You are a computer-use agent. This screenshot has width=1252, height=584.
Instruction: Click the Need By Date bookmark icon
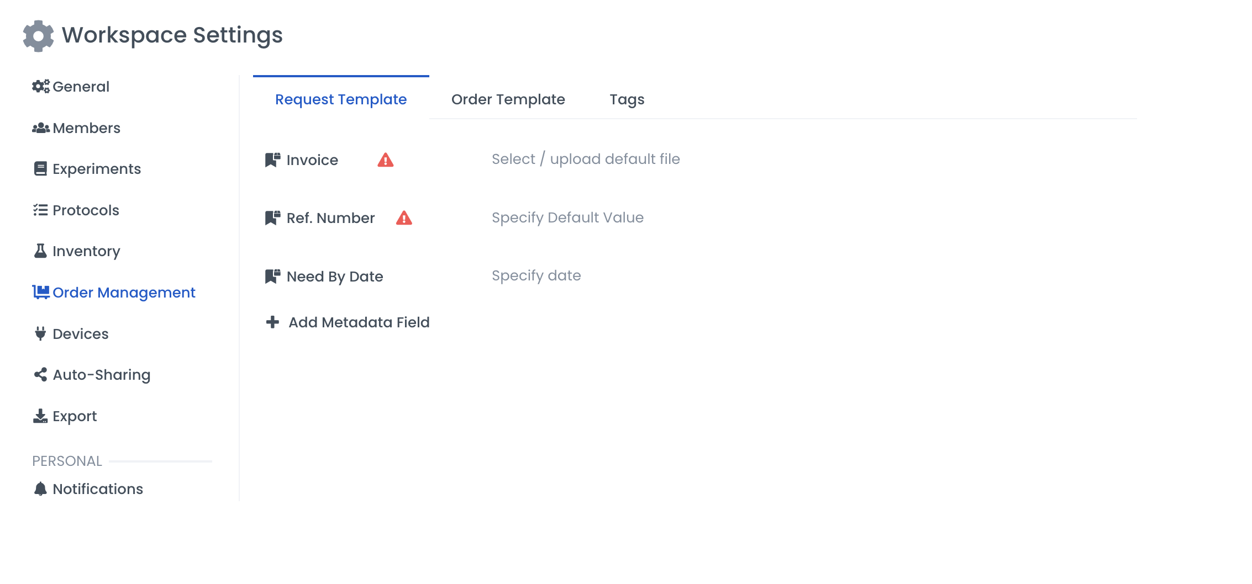tap(272, 276)
